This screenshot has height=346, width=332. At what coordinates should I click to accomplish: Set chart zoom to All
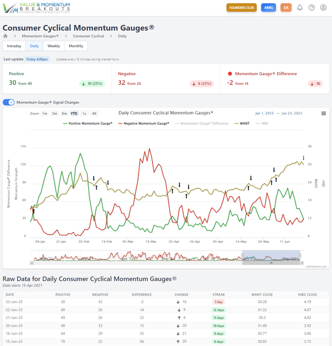[94, 114]
